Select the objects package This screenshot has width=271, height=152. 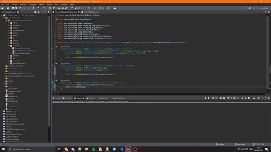15,41
